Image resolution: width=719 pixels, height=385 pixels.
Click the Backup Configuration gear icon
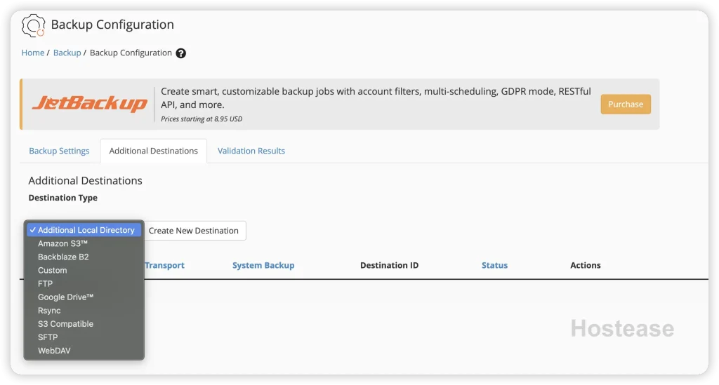tap(33, 25)
